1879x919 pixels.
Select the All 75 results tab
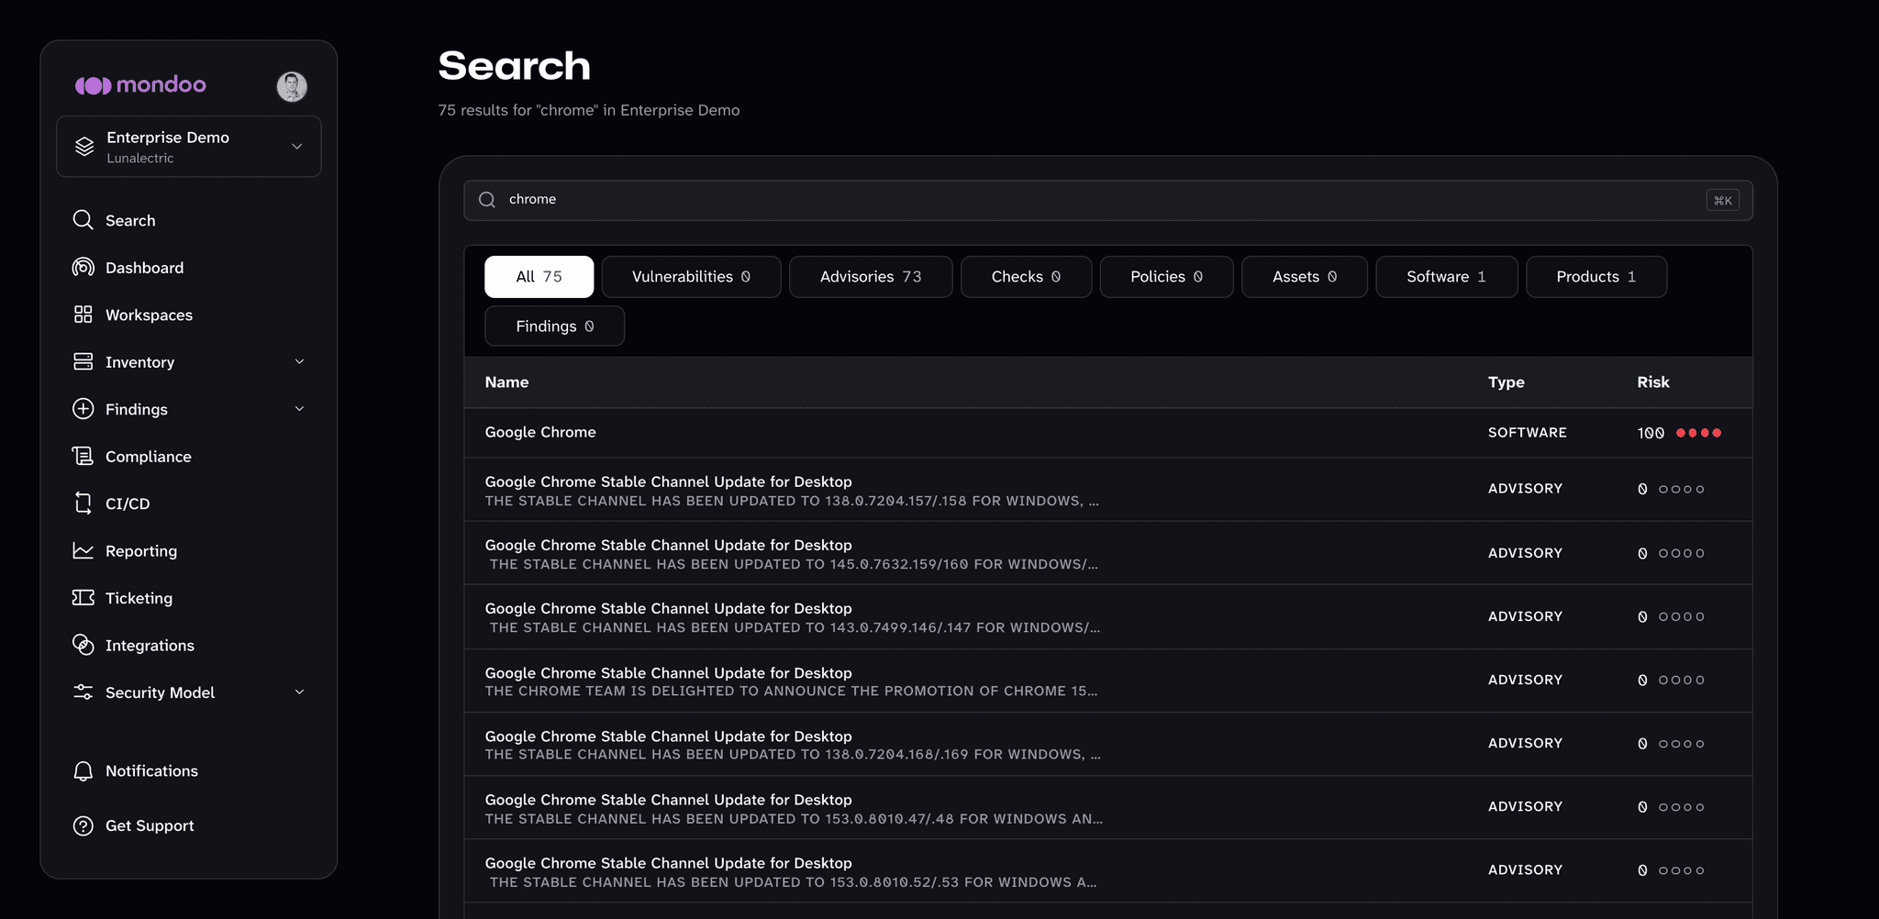539,277
